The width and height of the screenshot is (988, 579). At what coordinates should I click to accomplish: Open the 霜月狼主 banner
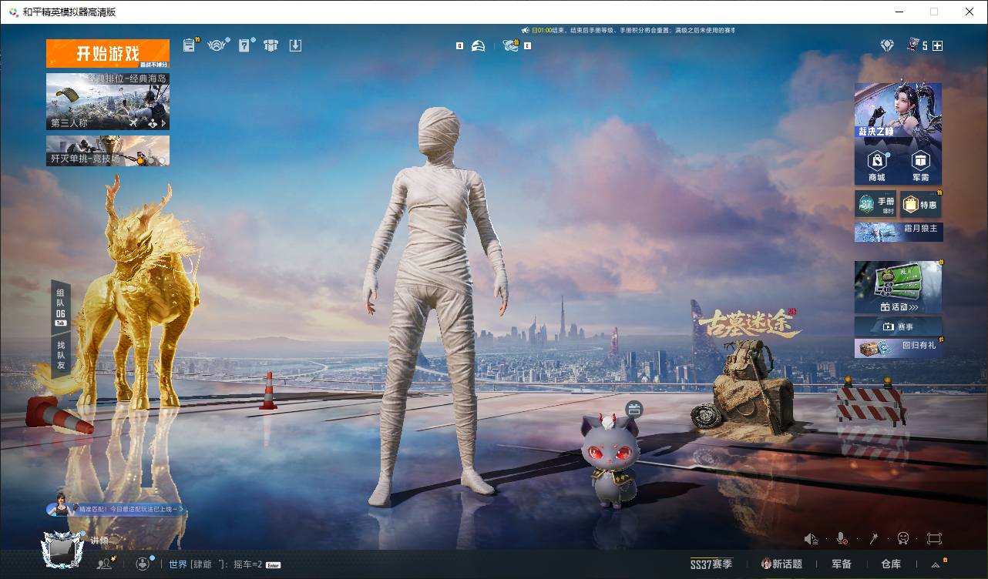[x=899, y=232]
